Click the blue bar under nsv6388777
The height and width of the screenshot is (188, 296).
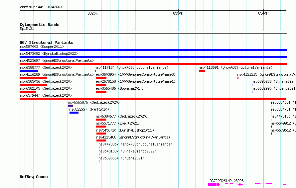pos(29,71)
